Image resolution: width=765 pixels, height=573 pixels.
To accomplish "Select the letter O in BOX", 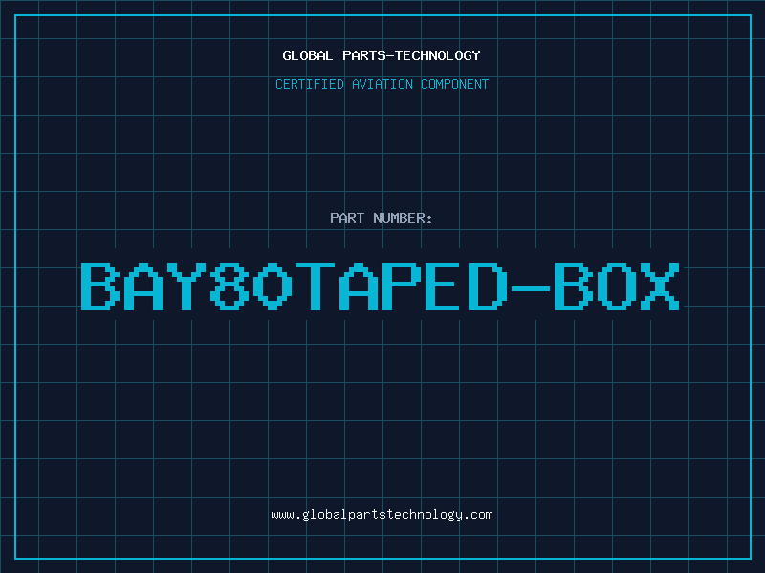I will pyautogui.click(x=617, y=286).
